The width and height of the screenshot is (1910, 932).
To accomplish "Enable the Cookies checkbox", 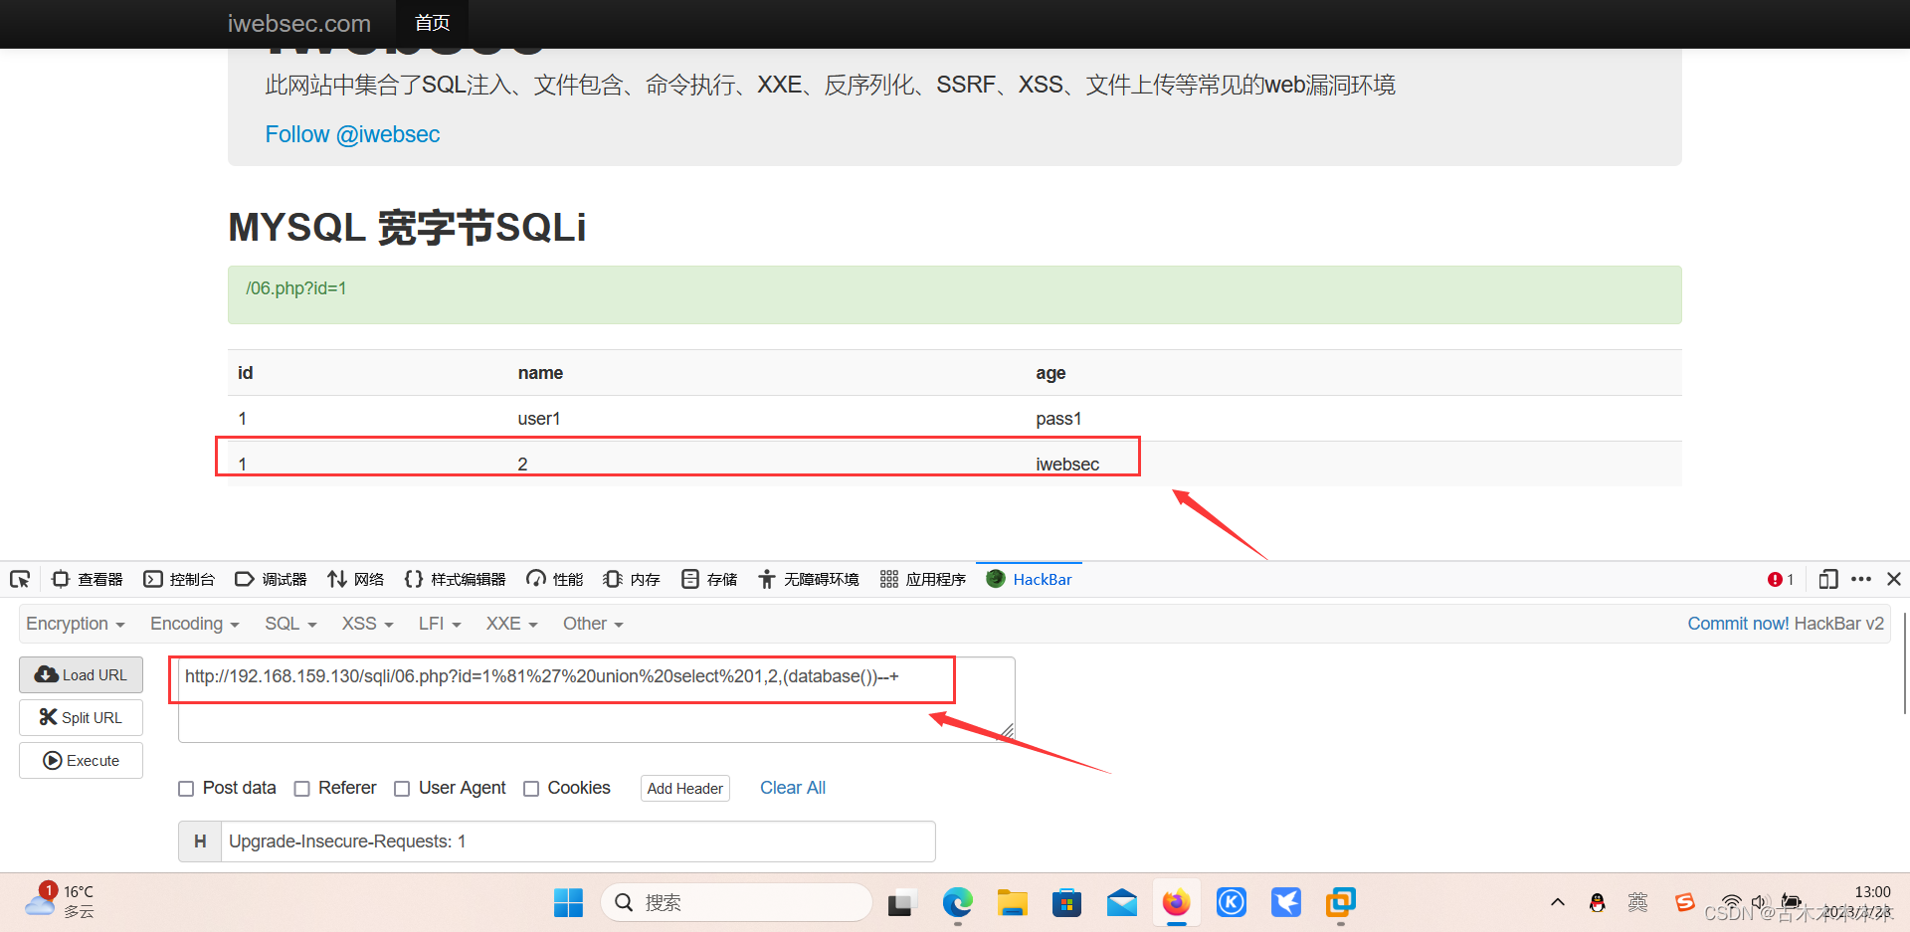I will coord(532,788).
